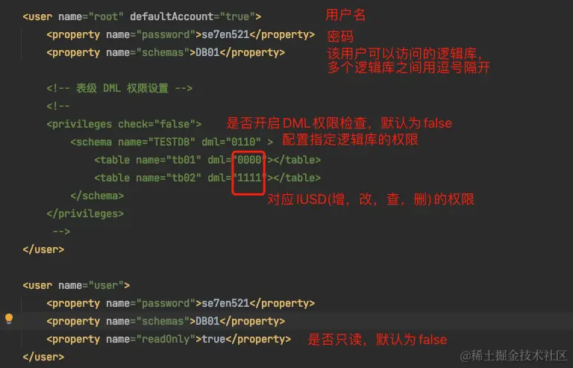Image resolution: width=573 pixels, height=368 pixels.
Task: Click the second user name="user" tag
Action: point(76,285)
